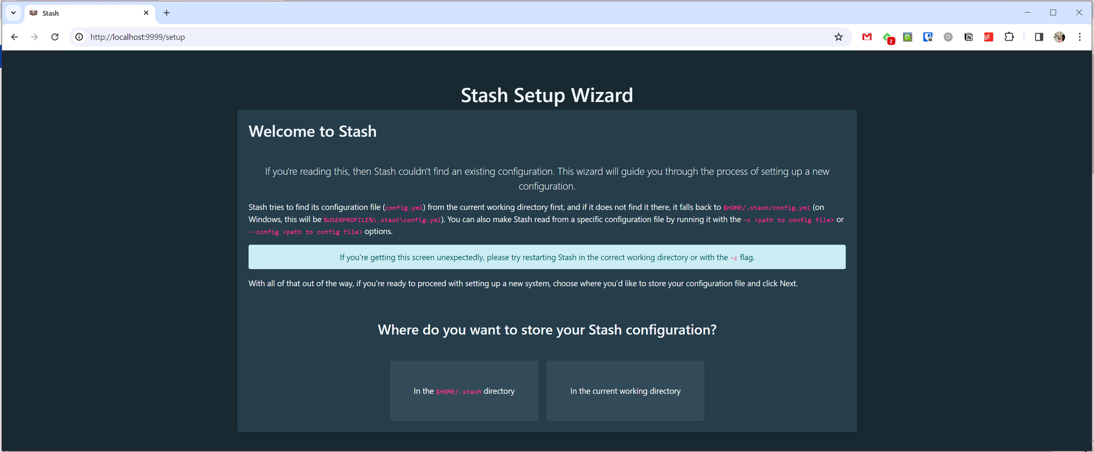
Task: Click the green refresh extension icon
Action: 907,37
